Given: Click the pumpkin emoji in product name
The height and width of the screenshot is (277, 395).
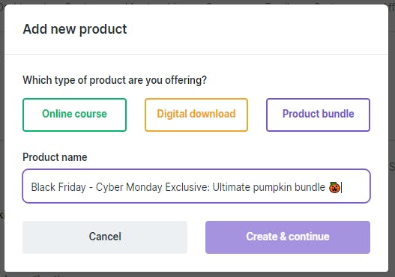Looking at the screenshot, I should [x=334, y=187].
